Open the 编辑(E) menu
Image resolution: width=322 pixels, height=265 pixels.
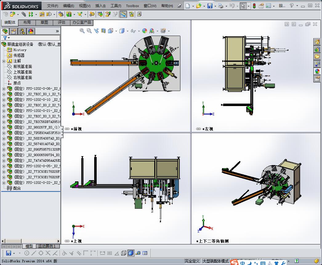tap(69, 6)
